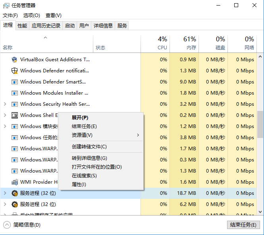Expand the 服务进程 (32 位) 6.2 MB row
264x235 pixels.
tap(5, 204)
